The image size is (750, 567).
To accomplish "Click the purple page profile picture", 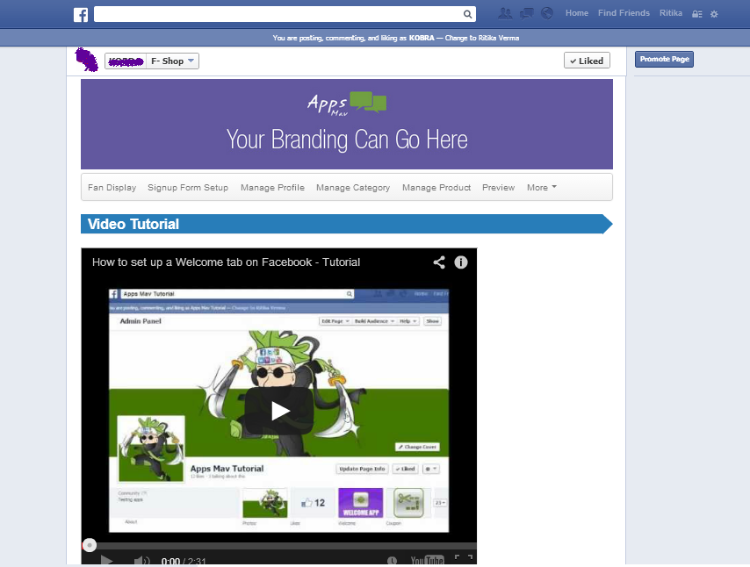I will [87, 60].
